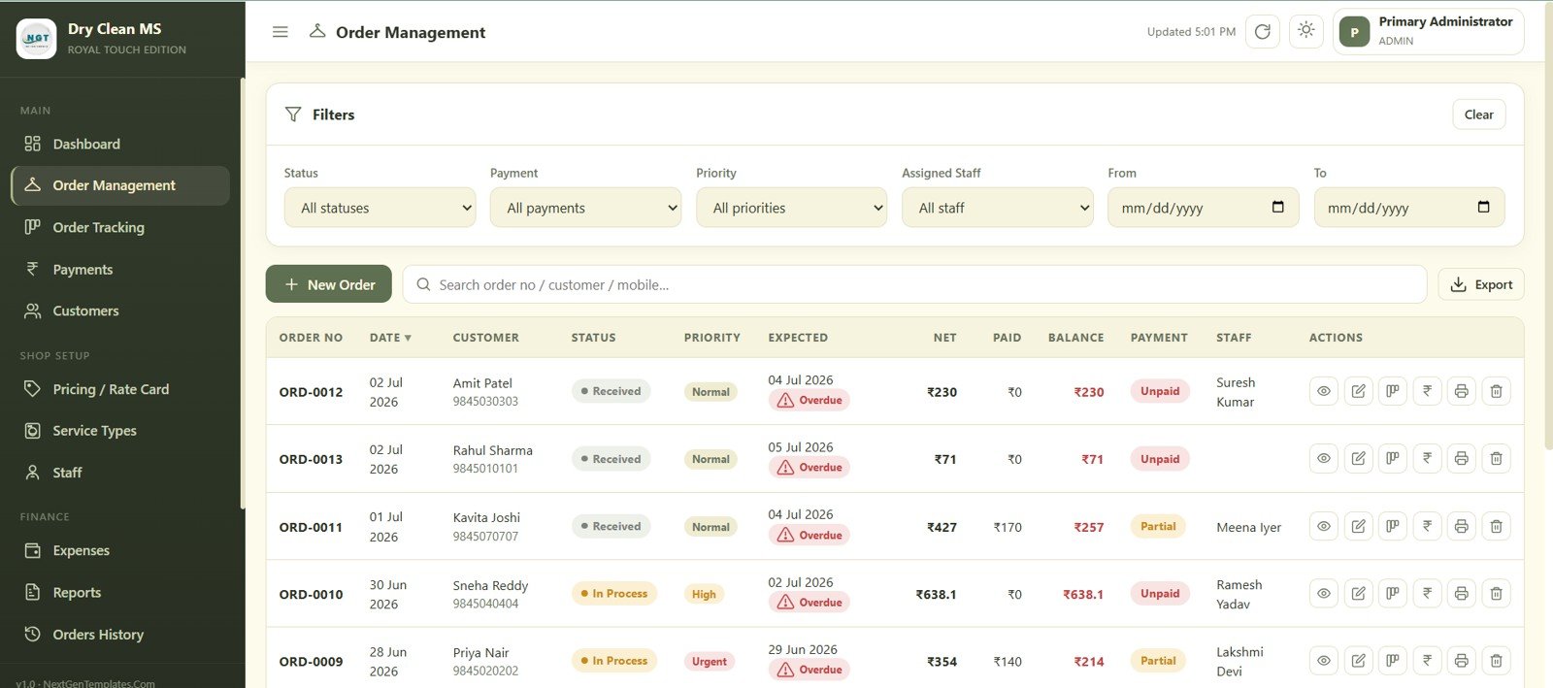Select customer Rahul Sharma
The height and width of the screenshot is (688, 1553).
[x=493, y=450]
